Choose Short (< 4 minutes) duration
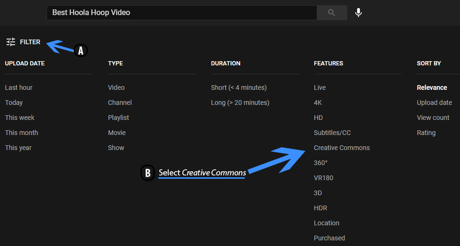The width and height of the screenshot is (460, 246). pyautogui.click(x=239, y=87)
